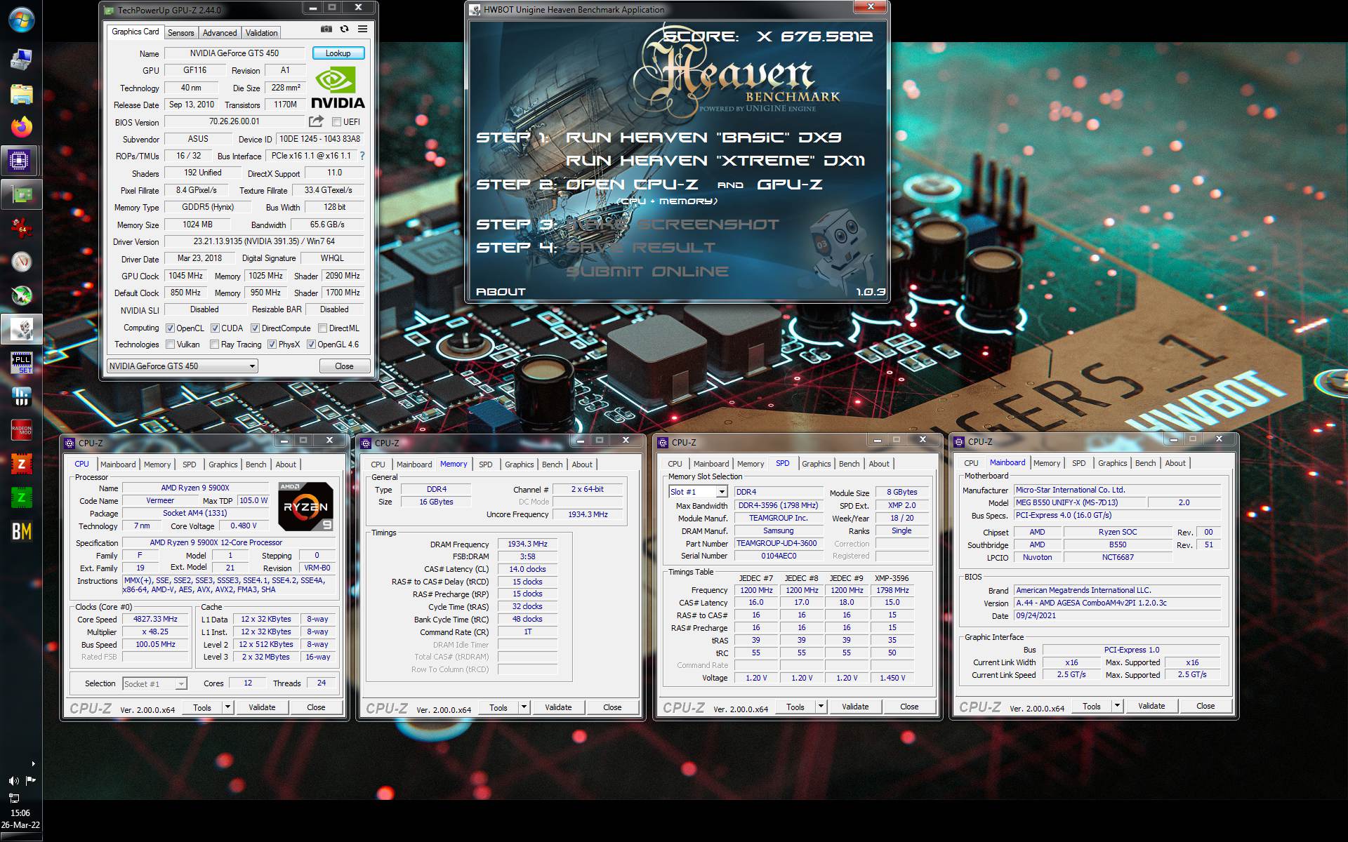Click the GPU-Z green card taskbar icon
The image size is (1348, 842).
21,194
